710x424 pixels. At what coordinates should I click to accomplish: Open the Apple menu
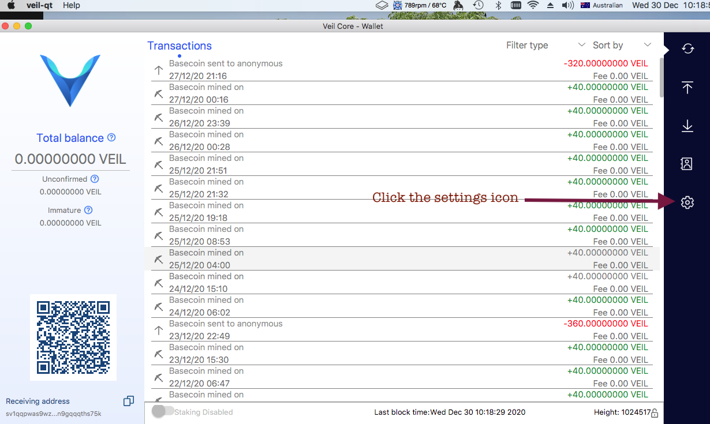(10, 5)
